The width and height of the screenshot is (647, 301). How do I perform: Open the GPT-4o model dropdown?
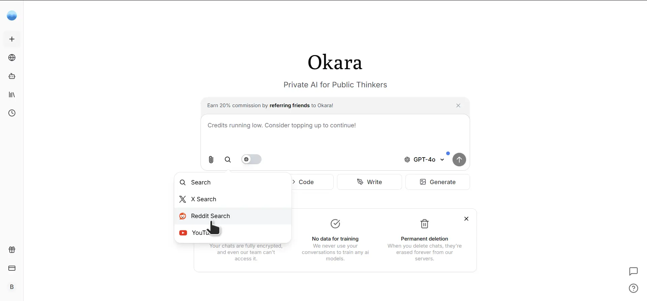tap(424, 160)
